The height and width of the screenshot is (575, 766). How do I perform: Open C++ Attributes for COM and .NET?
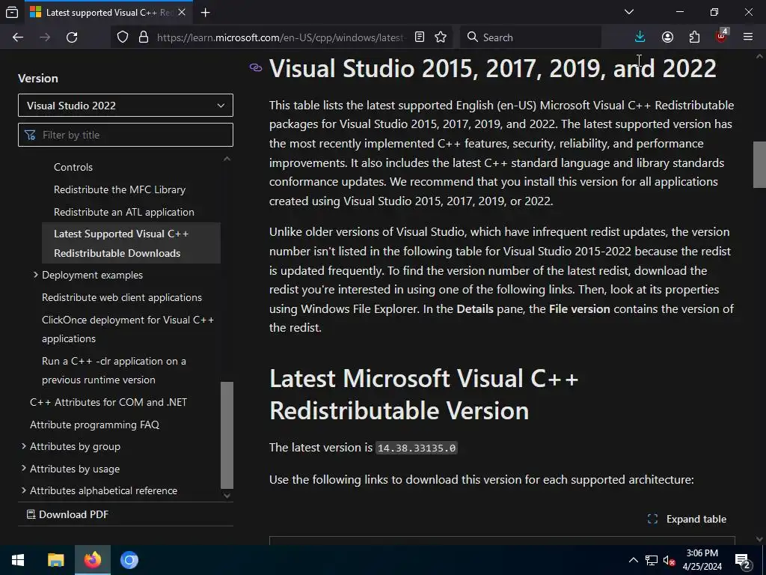pos(108,402)
